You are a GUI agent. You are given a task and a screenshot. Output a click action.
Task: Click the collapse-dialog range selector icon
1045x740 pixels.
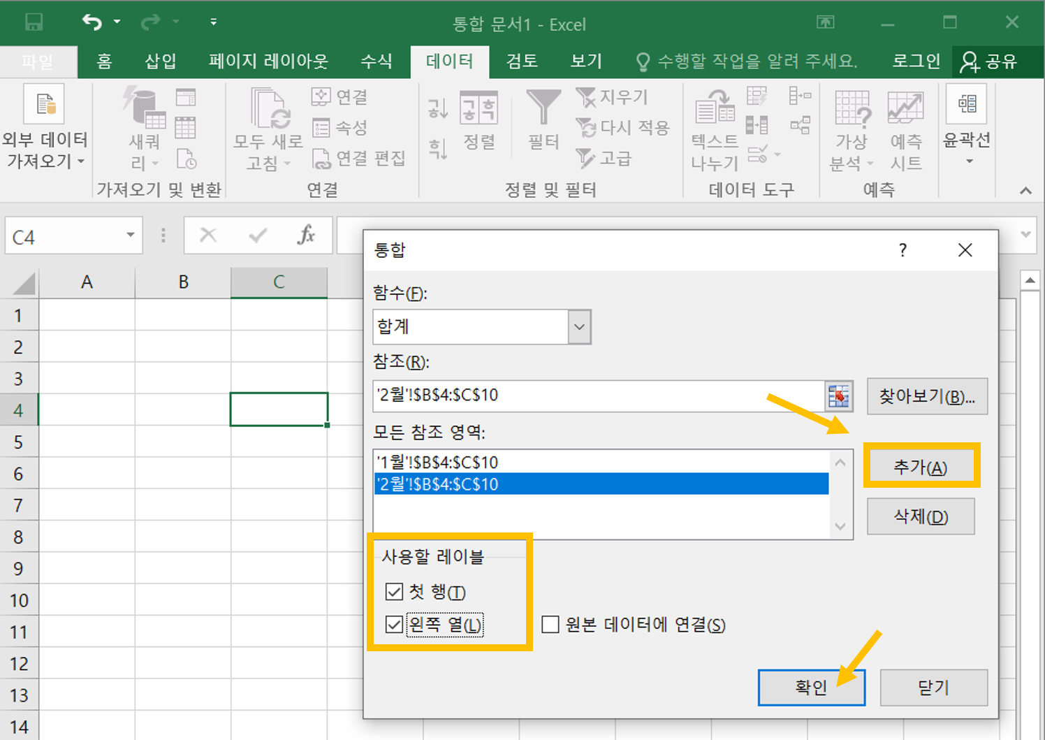pyautogui.click(x=838, y=396)
